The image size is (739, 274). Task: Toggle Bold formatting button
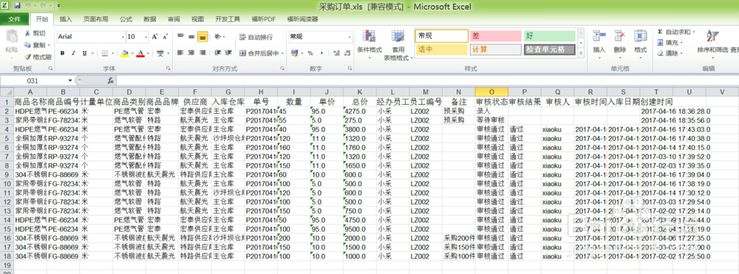[62, 53]
